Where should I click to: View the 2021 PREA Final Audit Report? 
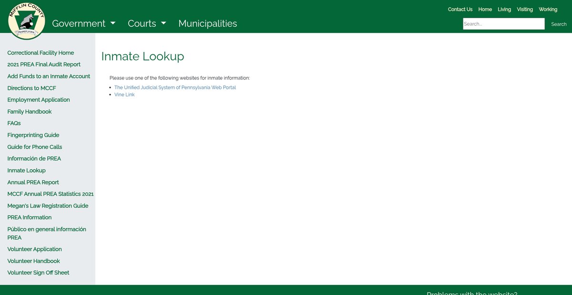44,64
